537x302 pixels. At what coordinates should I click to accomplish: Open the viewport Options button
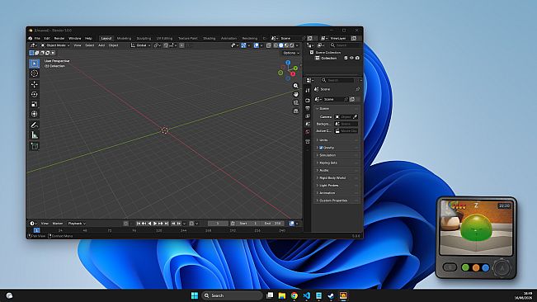(x=290, y=53)
